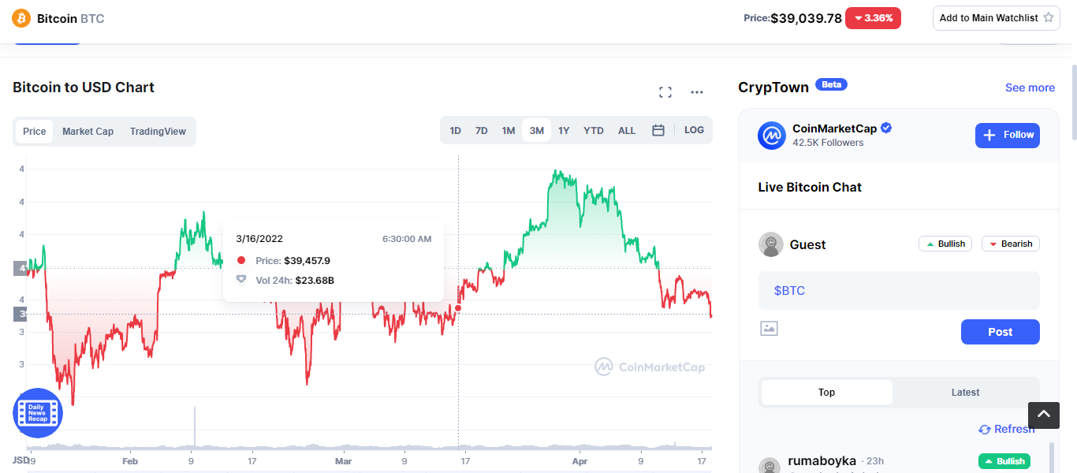
Task: Click the Apr label on chart axis
Action: click(580, 460)
